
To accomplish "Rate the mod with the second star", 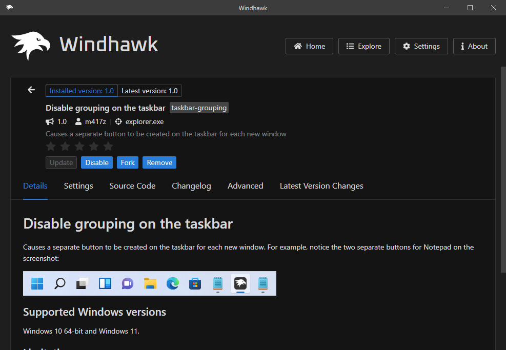I will click(65, 146).
